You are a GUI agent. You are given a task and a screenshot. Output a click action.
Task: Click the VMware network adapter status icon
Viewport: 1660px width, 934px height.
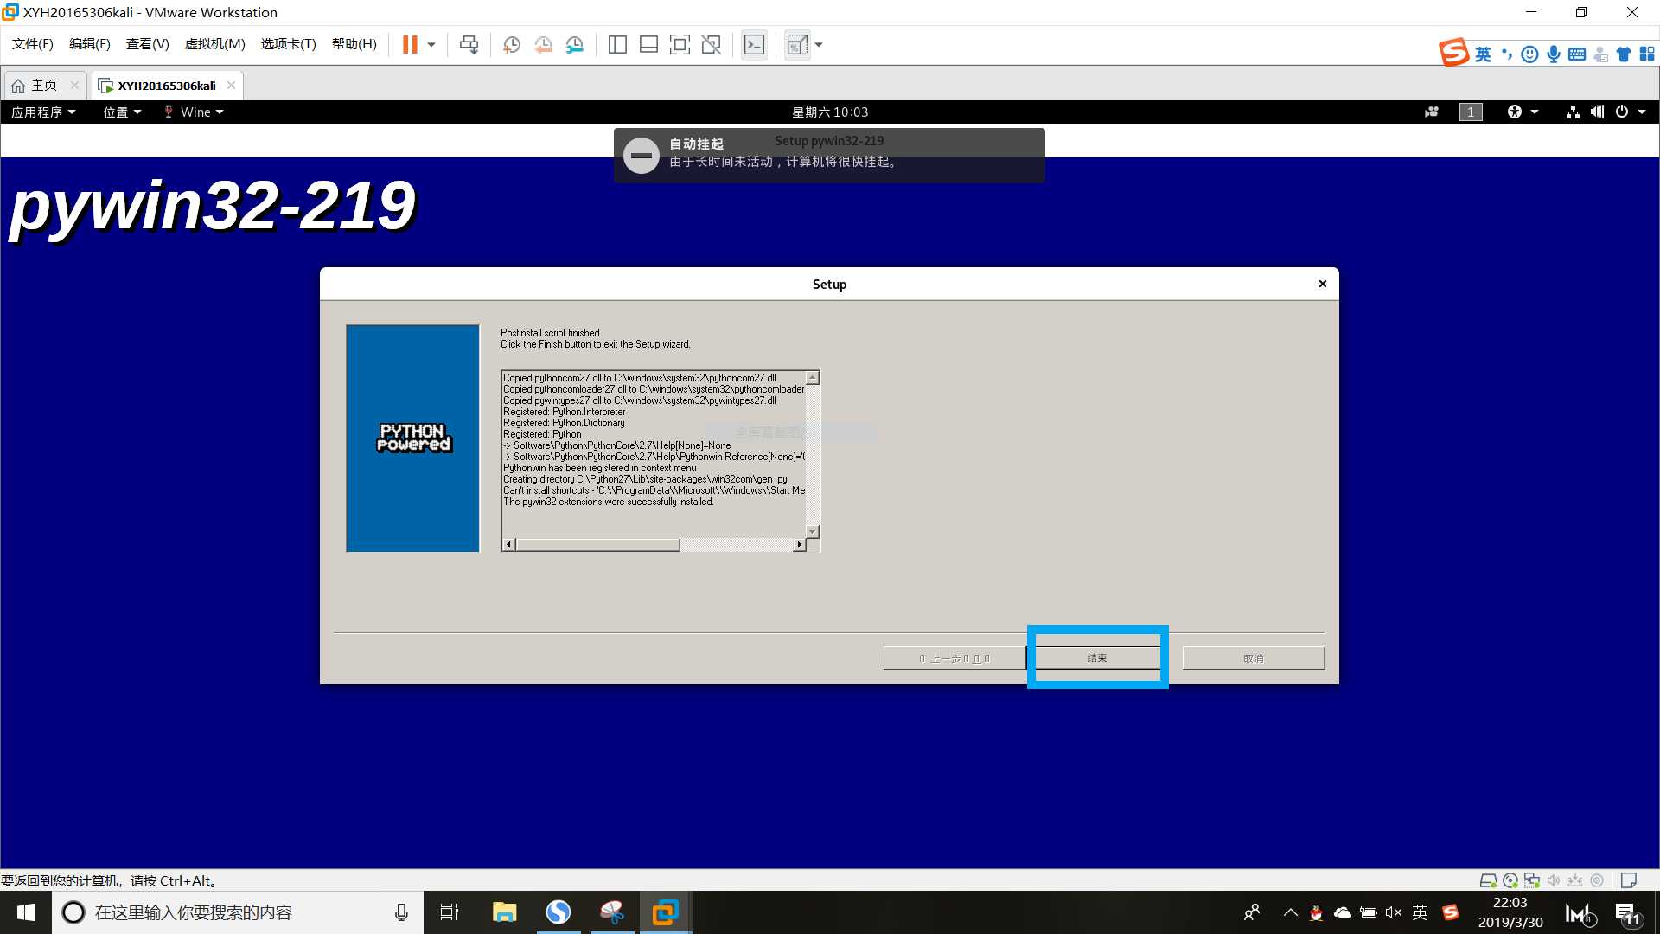1532,880
